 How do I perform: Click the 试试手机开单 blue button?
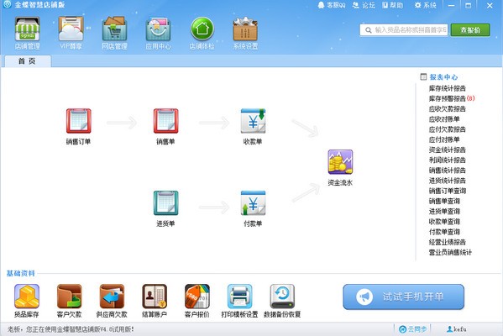[404, 297]
